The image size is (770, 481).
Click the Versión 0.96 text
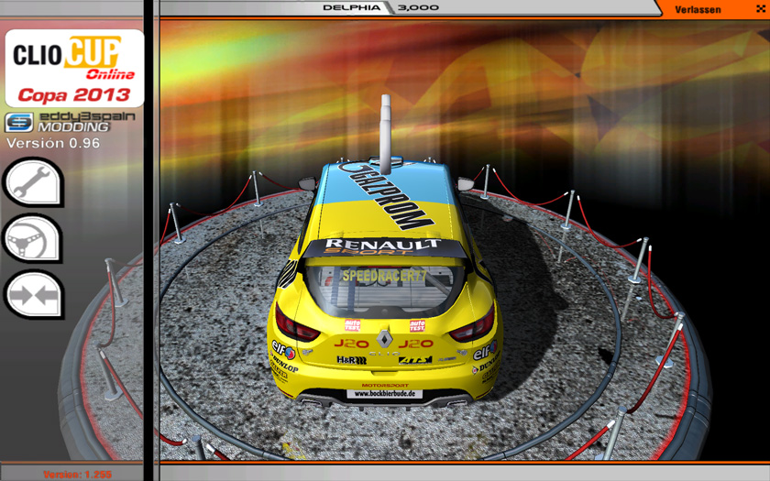click(x=48, y=143)
